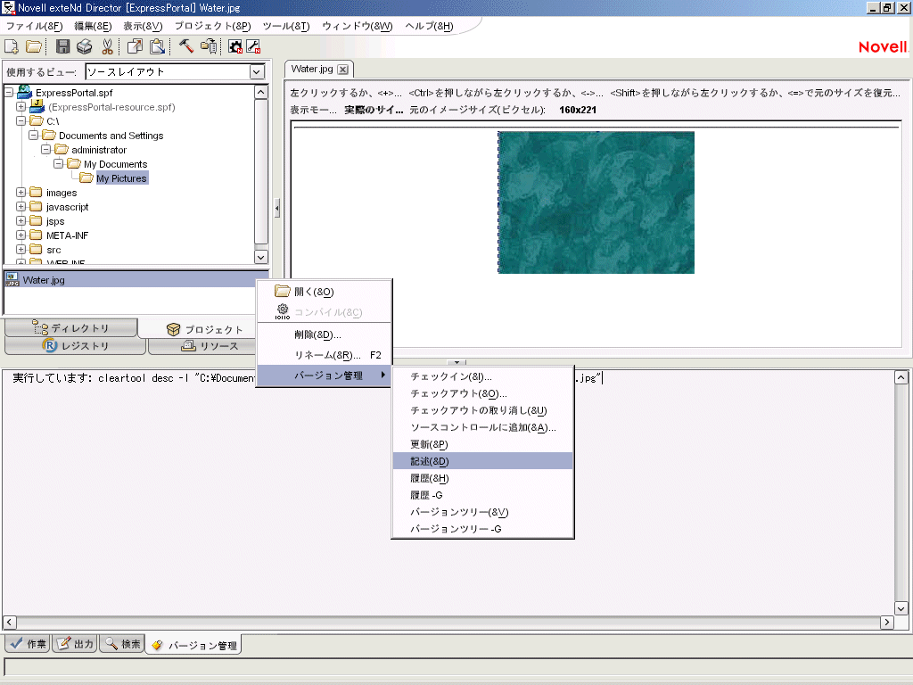Select 記述 in version submenu
The width and height of the screenshot is (913, 685).
pyautogui.click(x=482, y=461)
